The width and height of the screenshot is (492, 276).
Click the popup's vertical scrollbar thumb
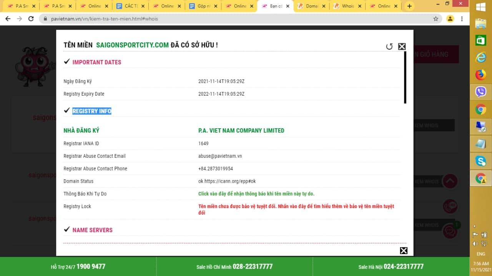(405, 78)
